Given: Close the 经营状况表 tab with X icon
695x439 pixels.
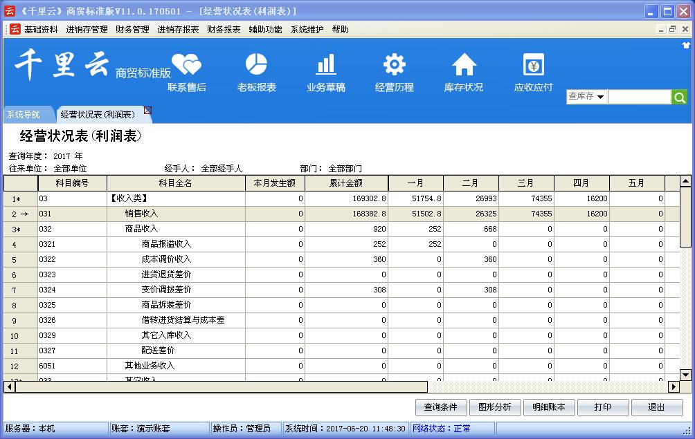Looking at the screenshot, I should (x=147, y=111).
